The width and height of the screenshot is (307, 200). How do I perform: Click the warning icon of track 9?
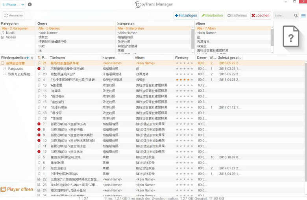[x=39, y=135]
